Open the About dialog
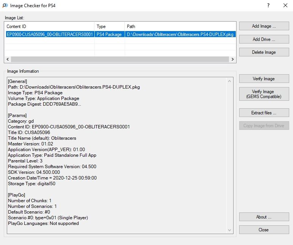 264,217
